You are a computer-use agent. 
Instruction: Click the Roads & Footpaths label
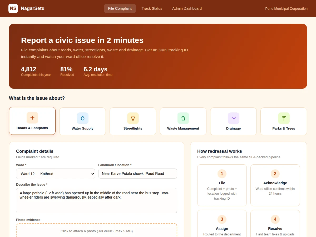click(32, 128)
